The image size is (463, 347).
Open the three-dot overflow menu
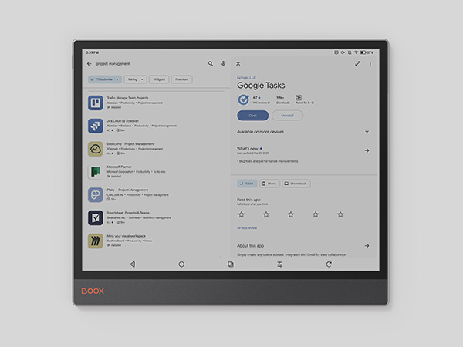370,64
